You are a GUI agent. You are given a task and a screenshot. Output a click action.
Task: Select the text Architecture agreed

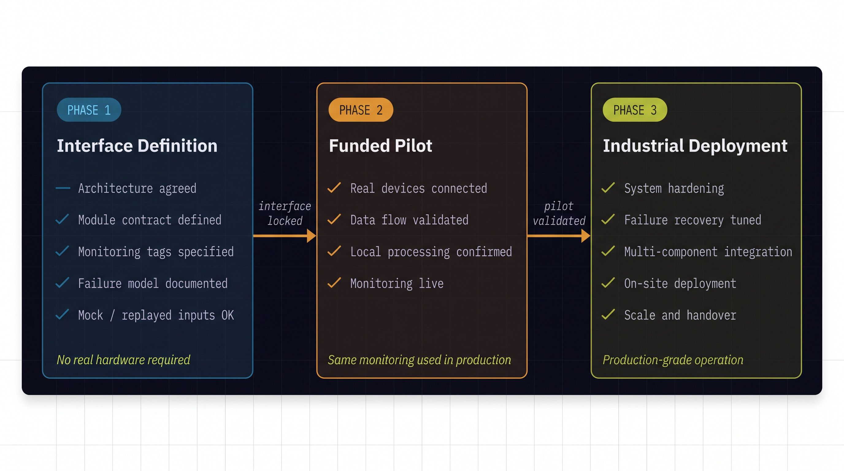tap(137, 189)
